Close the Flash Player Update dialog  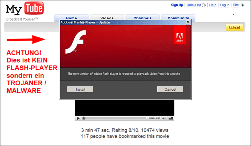point(188,22)
